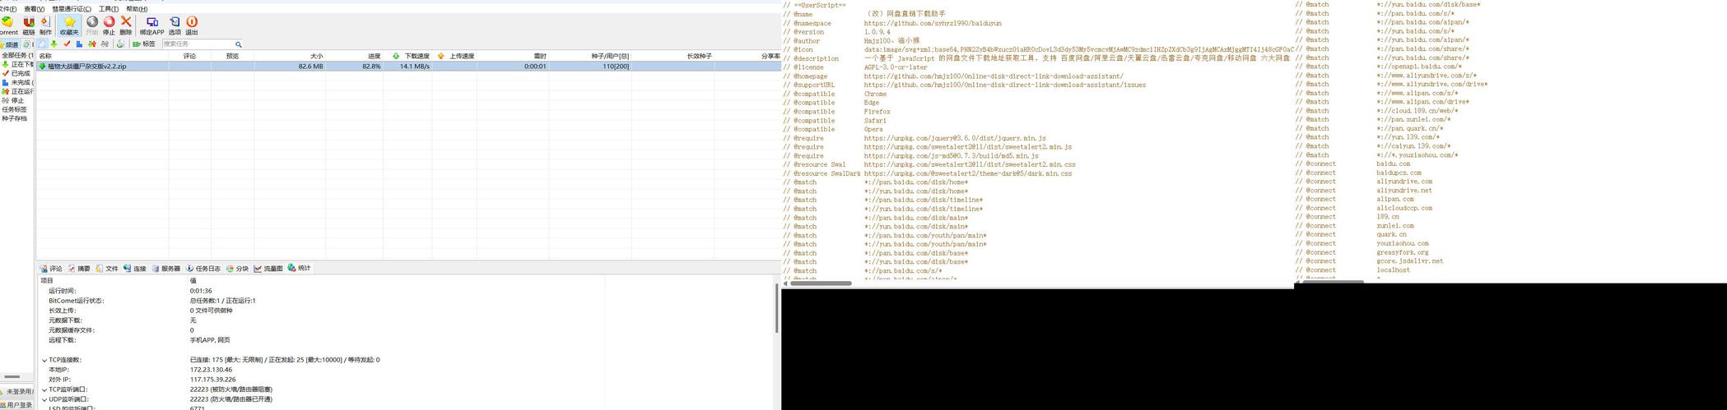Click the 退出 exit icon in toolbar
This screenshot has width=1727, height=410.
(192, 25)
